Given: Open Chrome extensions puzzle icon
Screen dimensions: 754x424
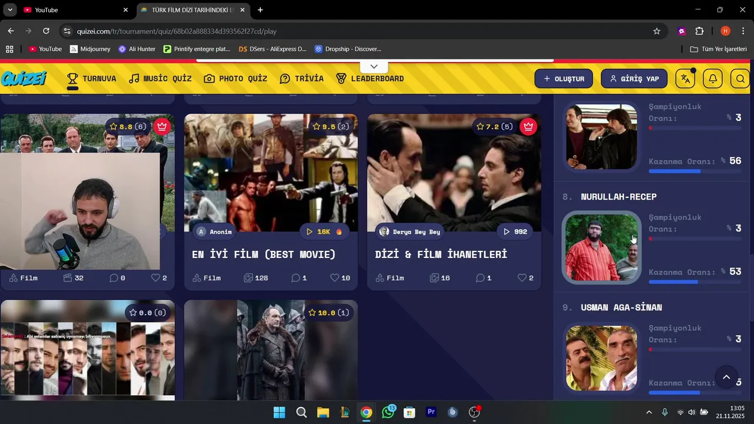Looking at the screenshot, I should point(700,31).
